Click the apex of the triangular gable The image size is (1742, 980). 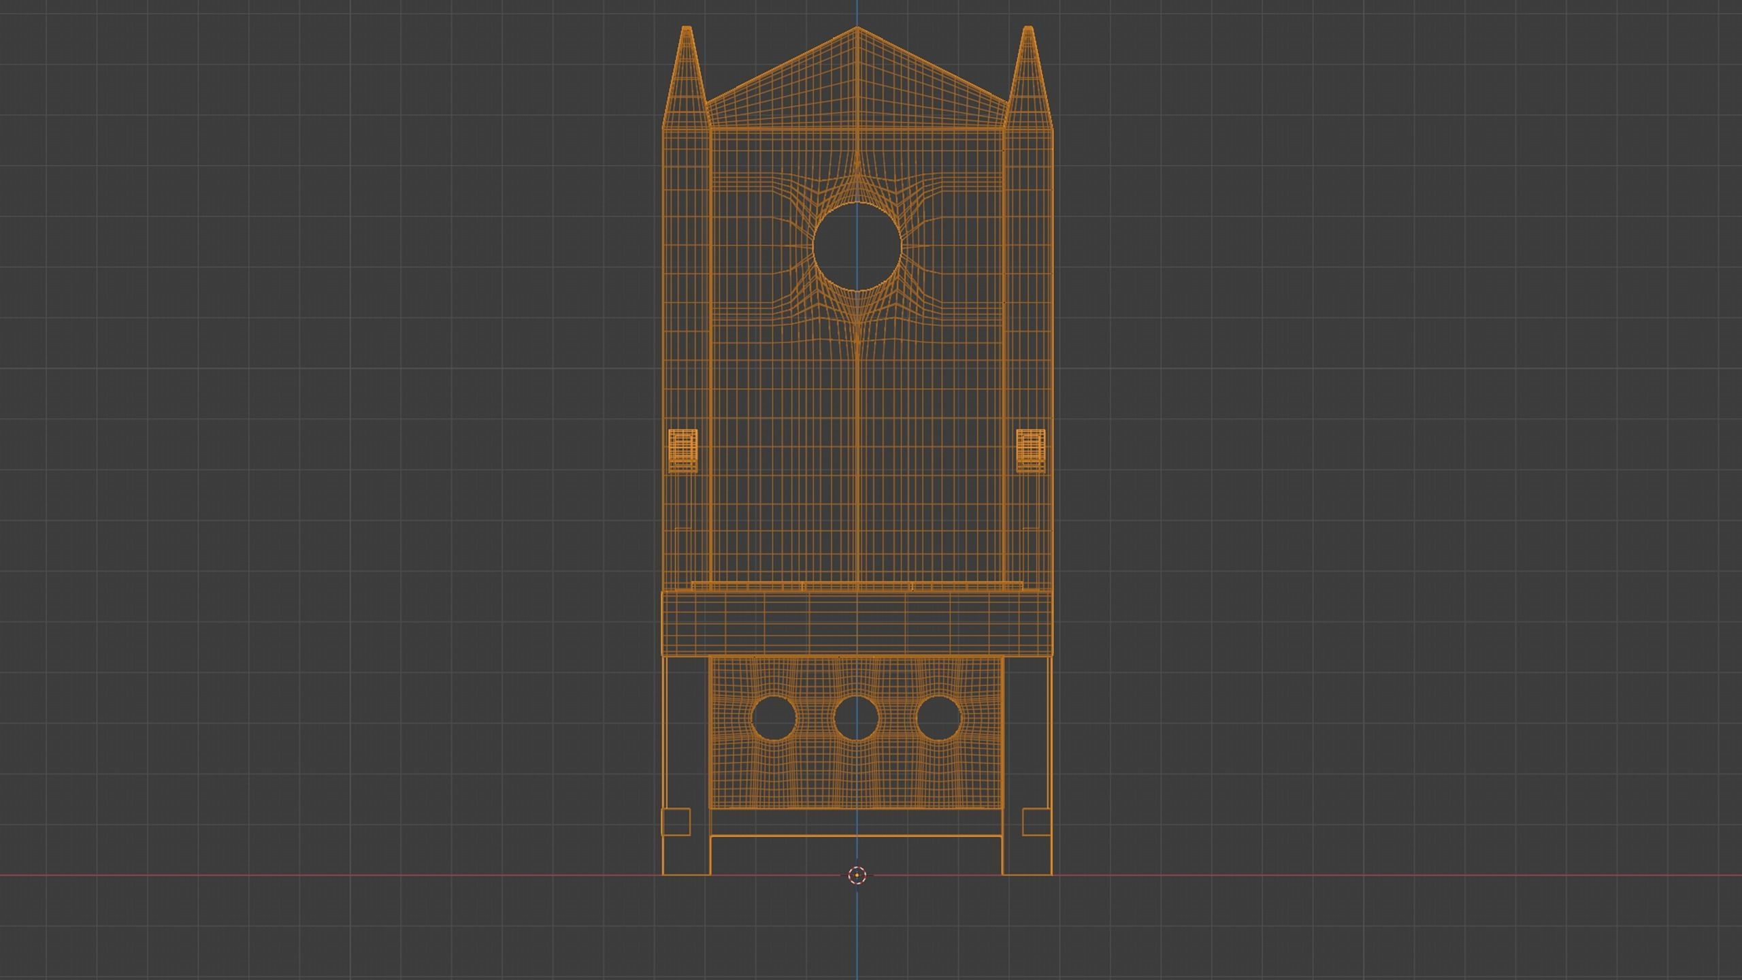[857, 28]
